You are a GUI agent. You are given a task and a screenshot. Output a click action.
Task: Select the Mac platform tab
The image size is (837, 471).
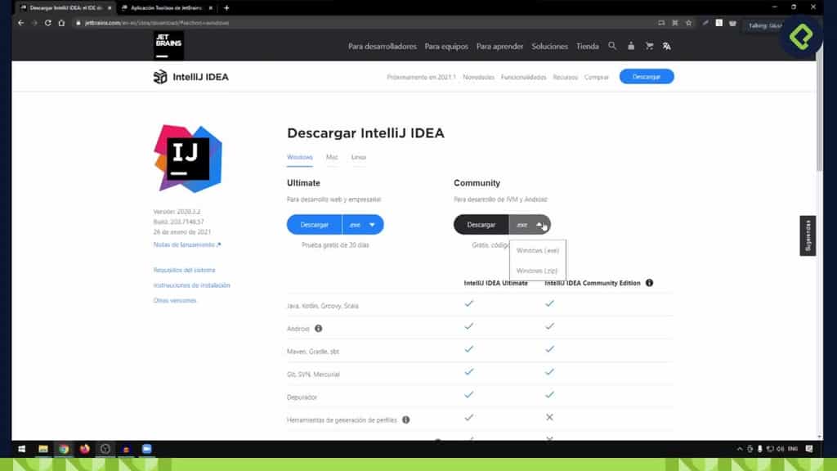(332, 158)
